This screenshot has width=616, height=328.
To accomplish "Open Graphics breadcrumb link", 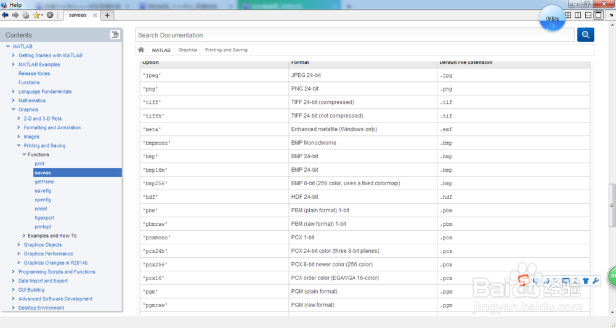I will [188, 50].
